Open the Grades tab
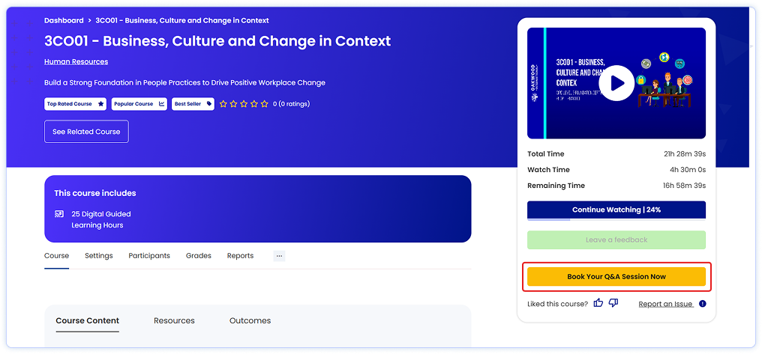Screen dimensions: 762x354 [x=199, y=256]
